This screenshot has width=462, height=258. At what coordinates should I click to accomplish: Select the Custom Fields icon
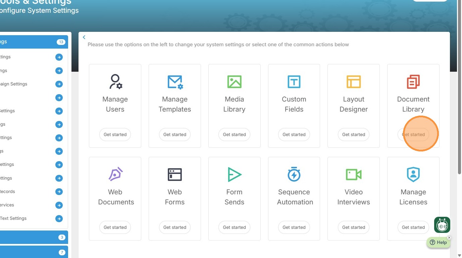click(294, 82)
